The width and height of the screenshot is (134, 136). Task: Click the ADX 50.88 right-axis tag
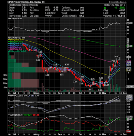(x=129, y=117)
